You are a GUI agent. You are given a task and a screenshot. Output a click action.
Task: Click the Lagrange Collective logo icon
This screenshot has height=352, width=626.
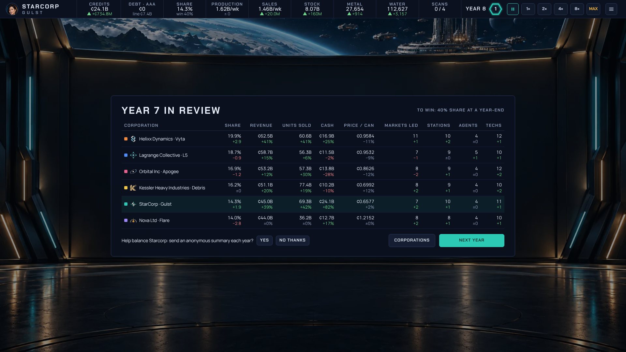click(133, 155)
